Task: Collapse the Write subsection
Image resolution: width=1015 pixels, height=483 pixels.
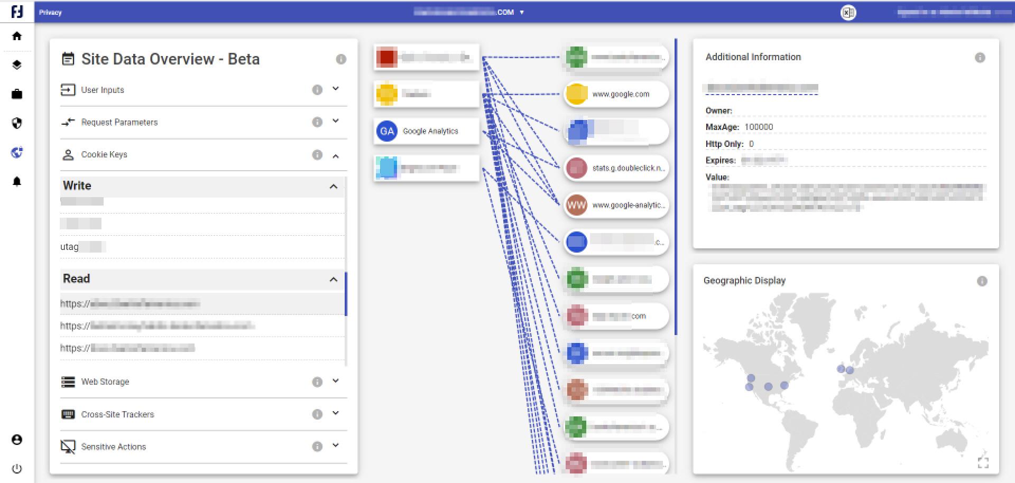Action: tap(333, 186)
